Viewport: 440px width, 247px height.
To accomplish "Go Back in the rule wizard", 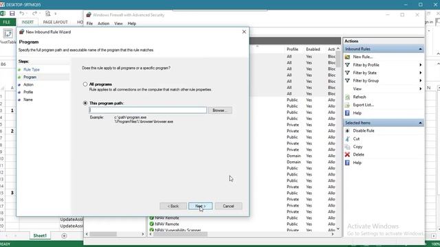I will (x=173, y=206).
